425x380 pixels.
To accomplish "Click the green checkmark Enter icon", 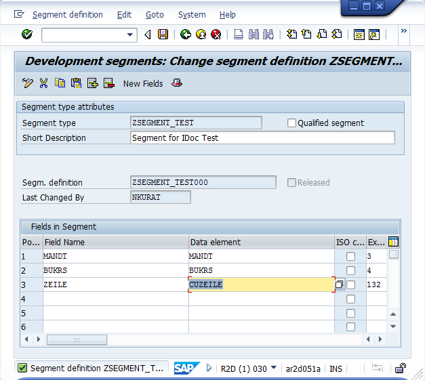I will coord(27,35).
